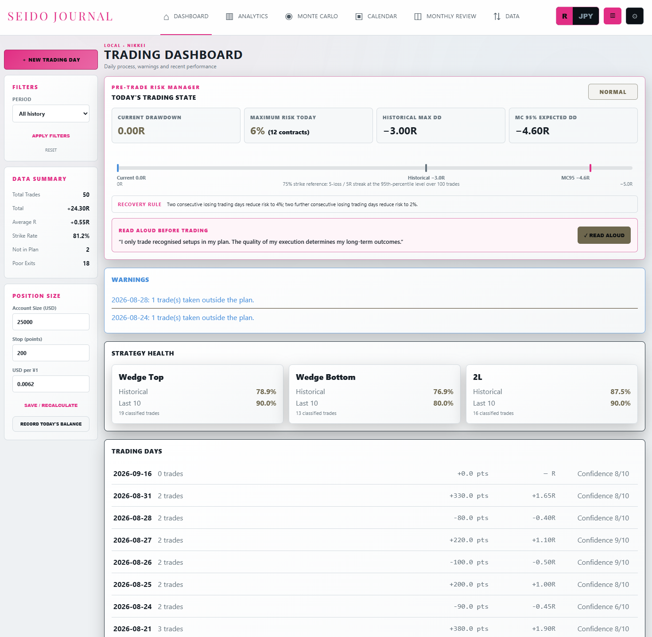Switch display units to R
Image resolution: width=652 pixels, height=637 pixels.
click(x=565, y=16)
